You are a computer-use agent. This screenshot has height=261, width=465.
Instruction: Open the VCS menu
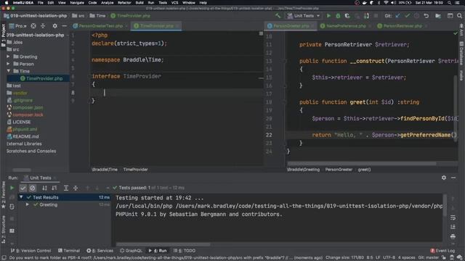click(175, 3)
